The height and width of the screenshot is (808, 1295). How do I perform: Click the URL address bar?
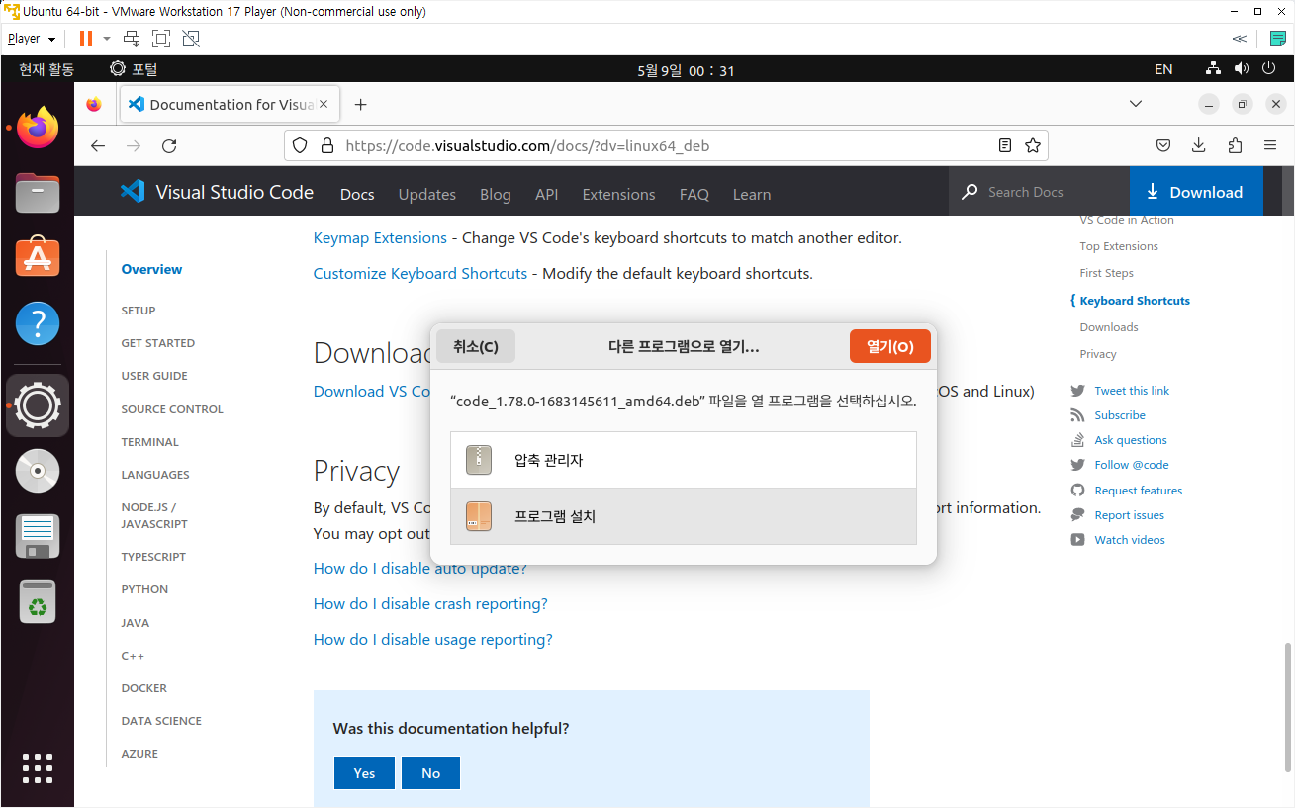click(665, 145)
